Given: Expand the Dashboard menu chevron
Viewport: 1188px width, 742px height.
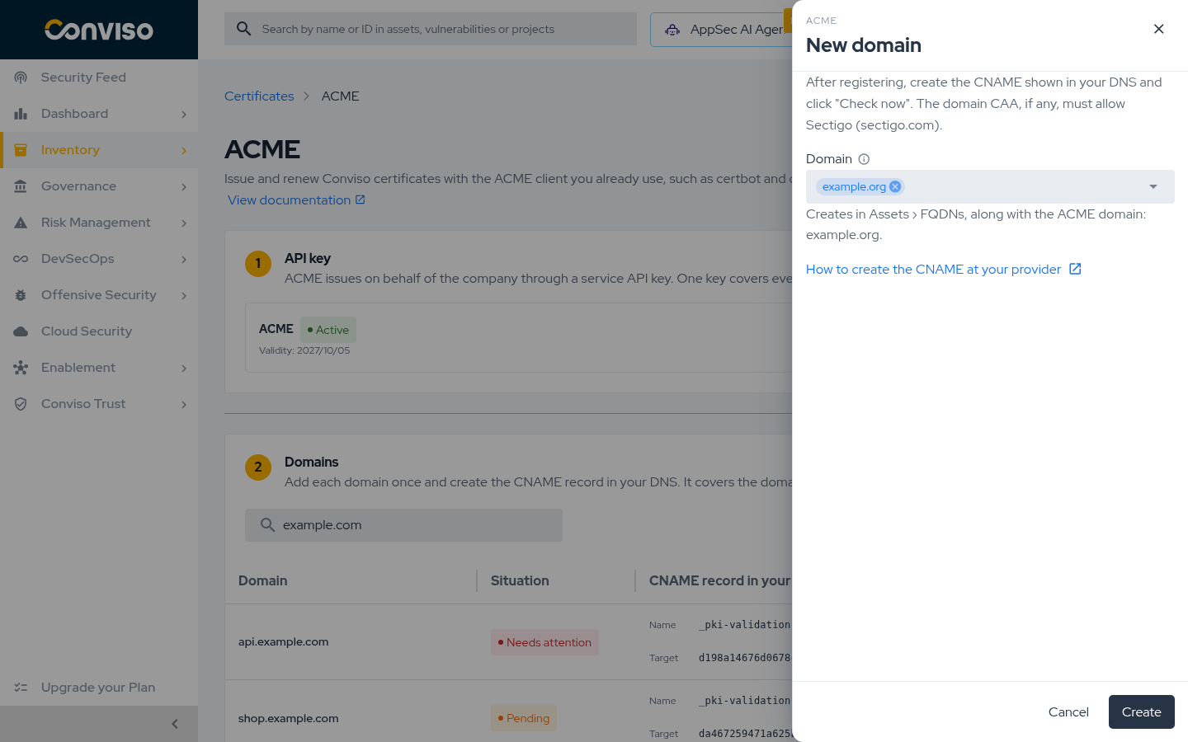Looking at the screenshot, I should (x=184, y=115).
